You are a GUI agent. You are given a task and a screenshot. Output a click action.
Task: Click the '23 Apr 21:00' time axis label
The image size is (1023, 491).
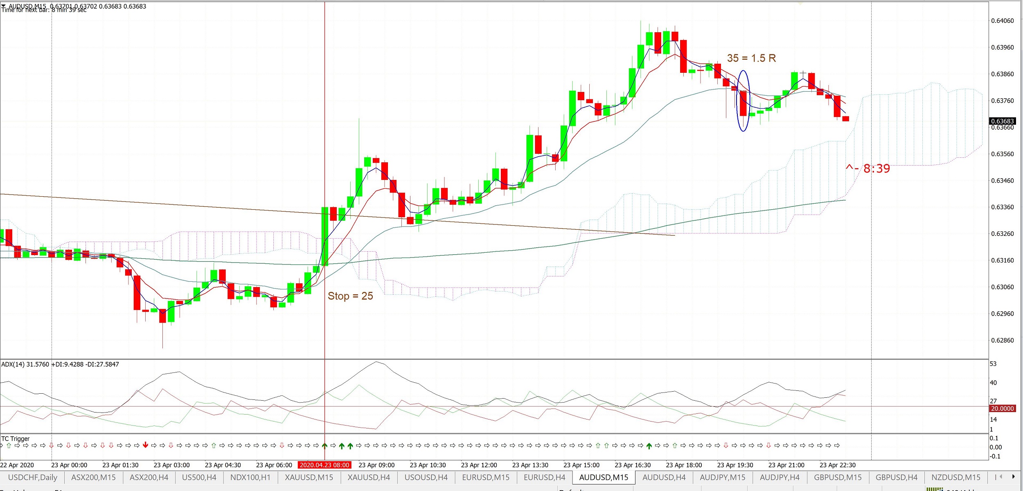pyautogui.click(x=786, y=465)
